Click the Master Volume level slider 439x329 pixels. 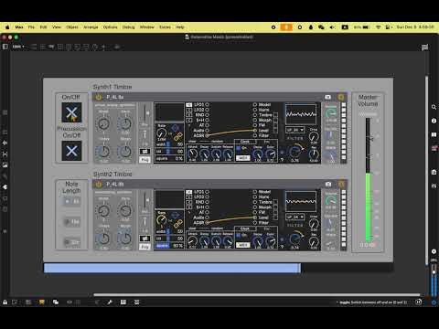click(x=368, y=180)
